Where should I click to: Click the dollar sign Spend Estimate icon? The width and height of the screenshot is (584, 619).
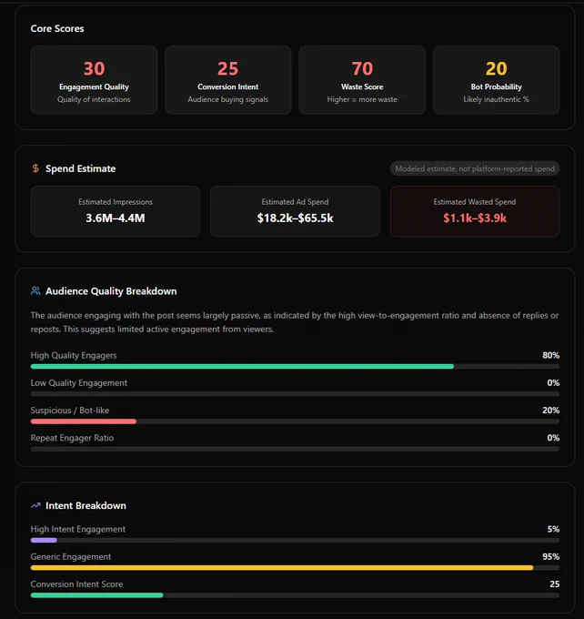(x=35, y=168)
